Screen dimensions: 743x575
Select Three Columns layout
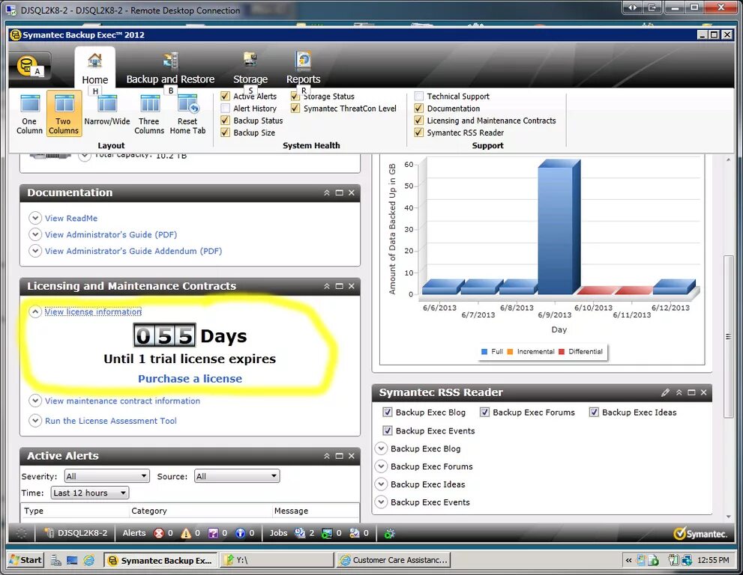click(149, 114)
